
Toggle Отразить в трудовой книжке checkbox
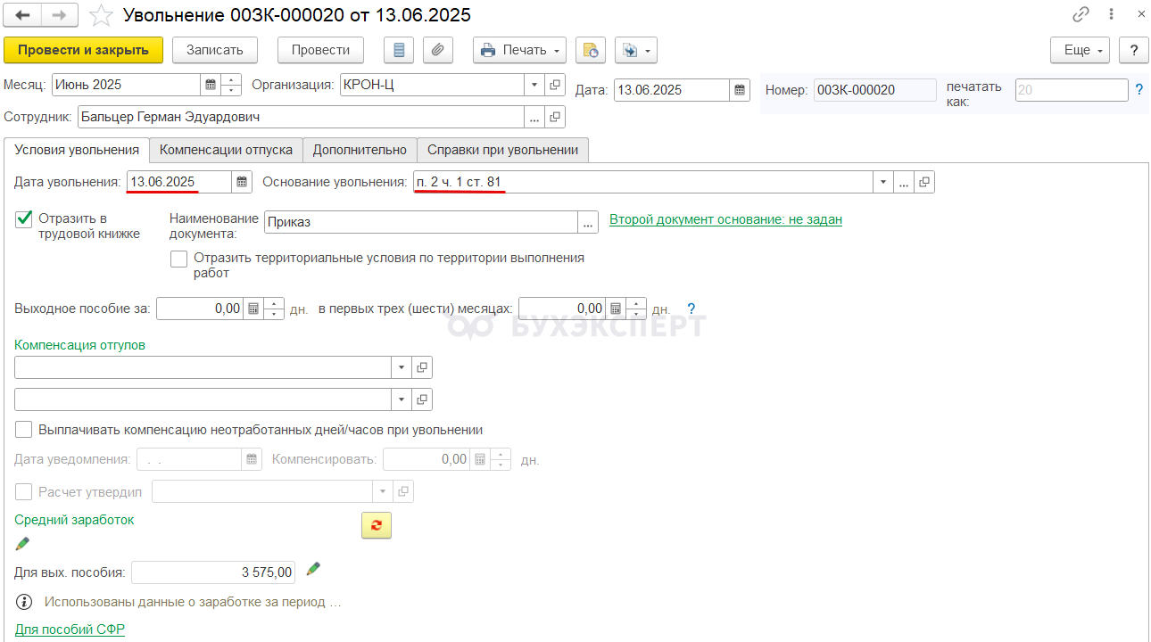[24, 218]
